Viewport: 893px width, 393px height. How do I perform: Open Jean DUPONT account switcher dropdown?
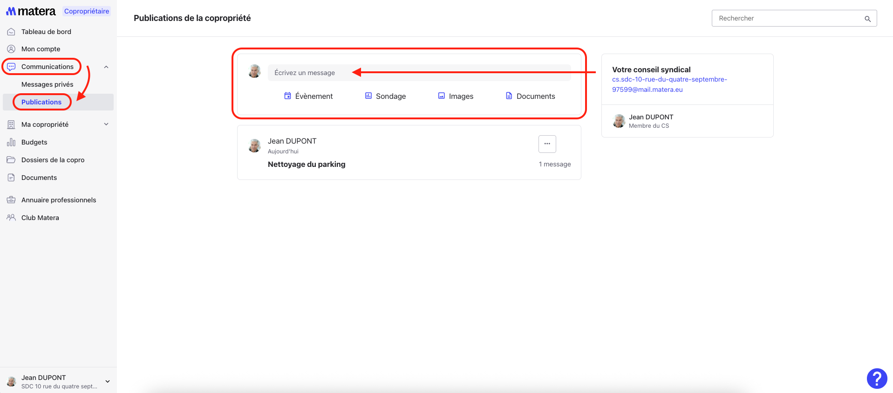pyautogui.click(x=108, y=381)
